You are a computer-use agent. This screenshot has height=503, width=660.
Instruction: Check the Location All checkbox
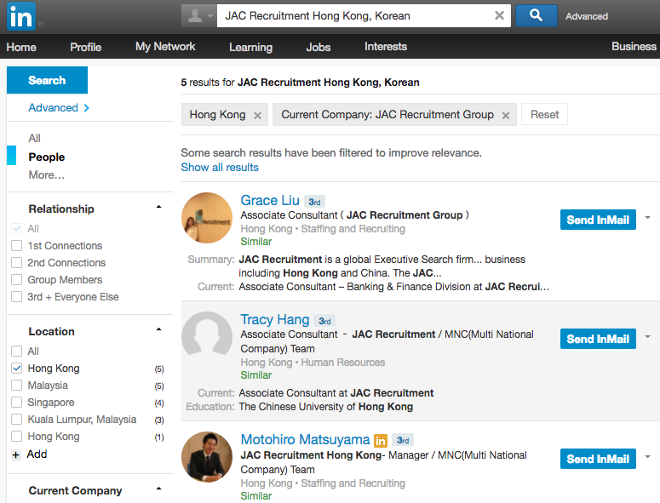[x=16, y=352]
